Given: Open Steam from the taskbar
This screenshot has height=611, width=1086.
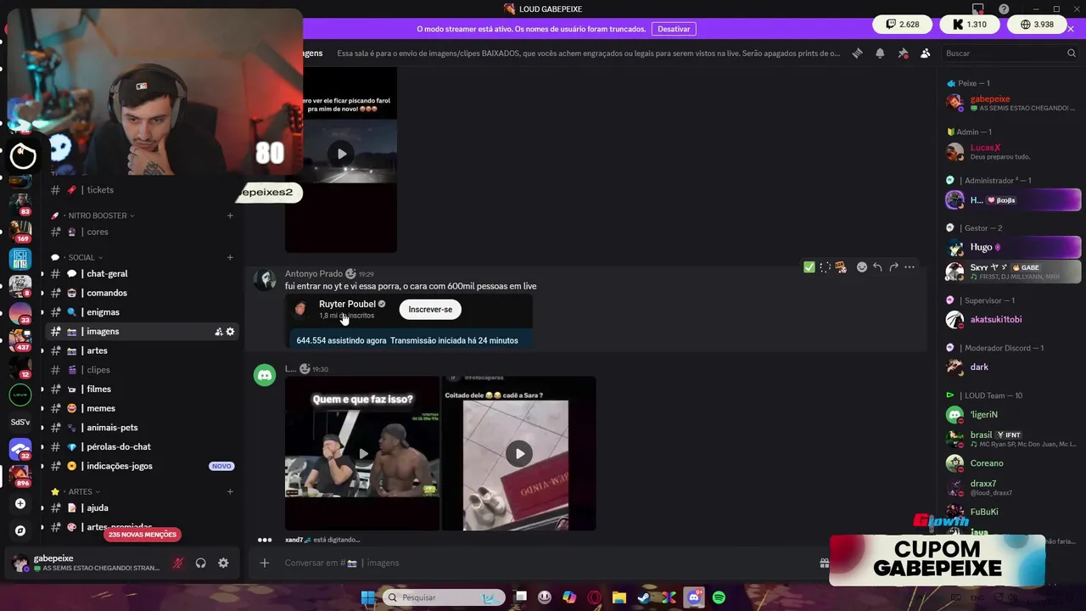Looking at the screenshot, I should point(644,597).
